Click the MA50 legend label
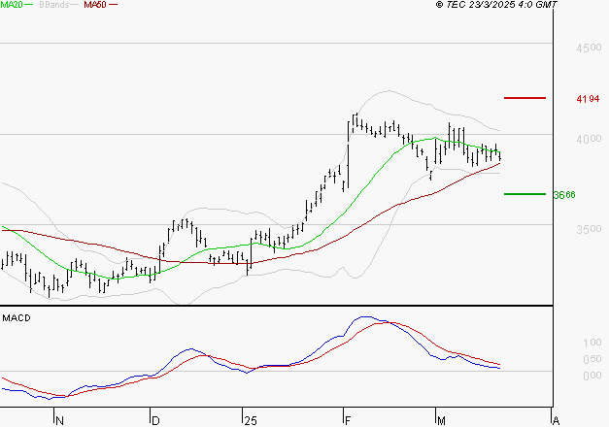Image resolution: width=609 pixels, height=427 pixels. 95,5
